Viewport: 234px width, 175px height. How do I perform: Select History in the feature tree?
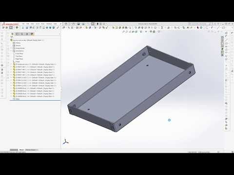tap(17, 43)
